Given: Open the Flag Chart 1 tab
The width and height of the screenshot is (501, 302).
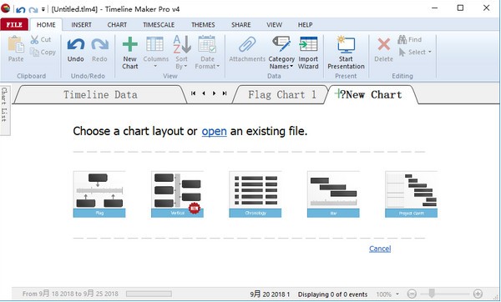Looking at the screenshot, I should coord(282,94).
